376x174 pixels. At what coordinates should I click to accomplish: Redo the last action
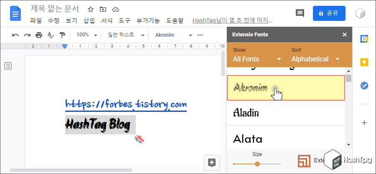coord(27,35)
